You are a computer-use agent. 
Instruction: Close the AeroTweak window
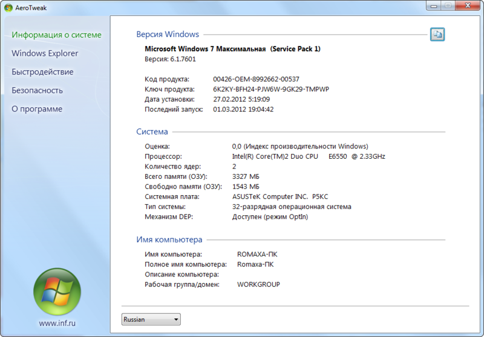coord(468,5)
